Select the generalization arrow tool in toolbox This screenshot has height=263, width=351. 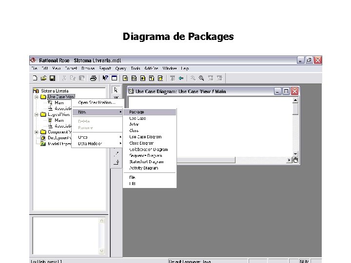click(116, 162)
